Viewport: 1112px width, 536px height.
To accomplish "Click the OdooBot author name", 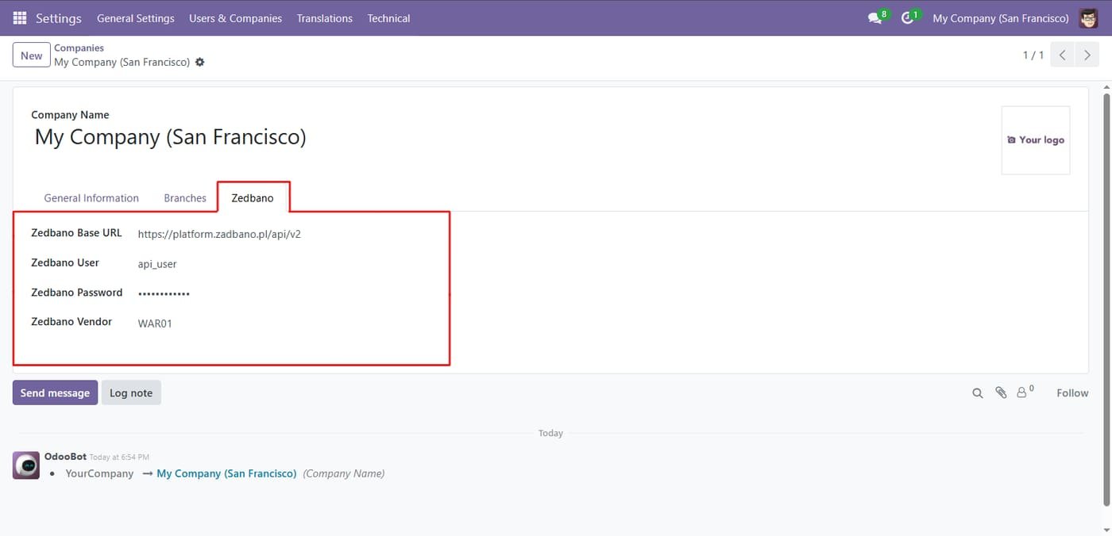I will (65, 457).
